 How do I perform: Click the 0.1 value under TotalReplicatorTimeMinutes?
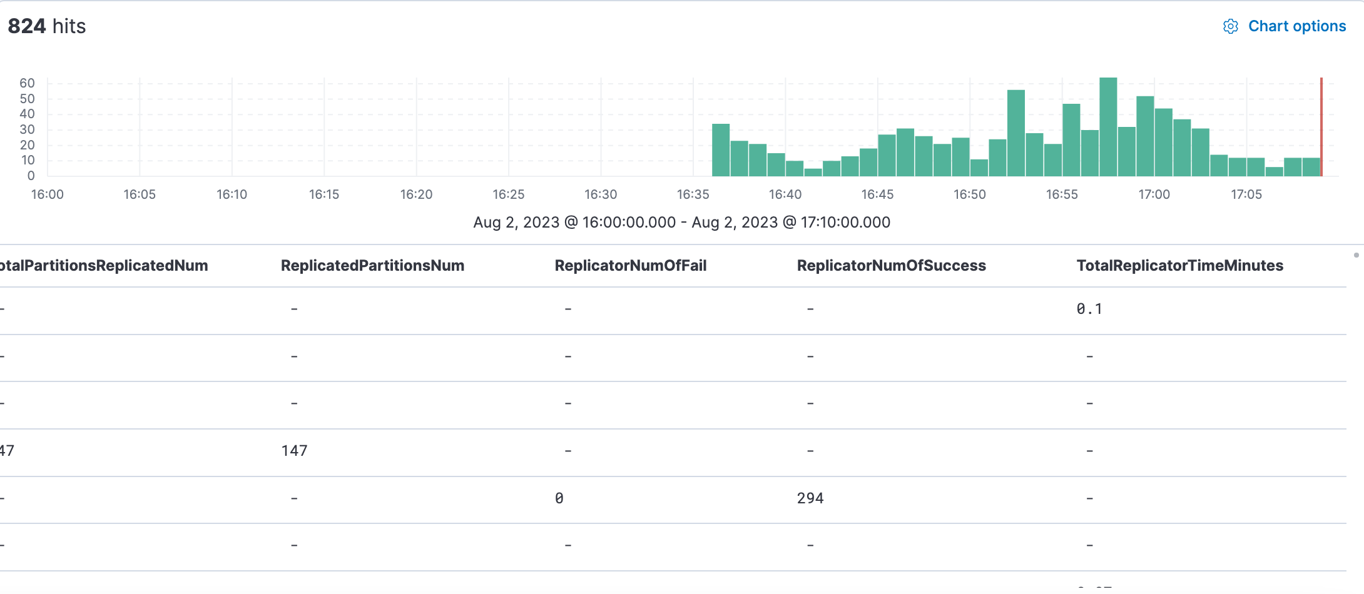1089,309
